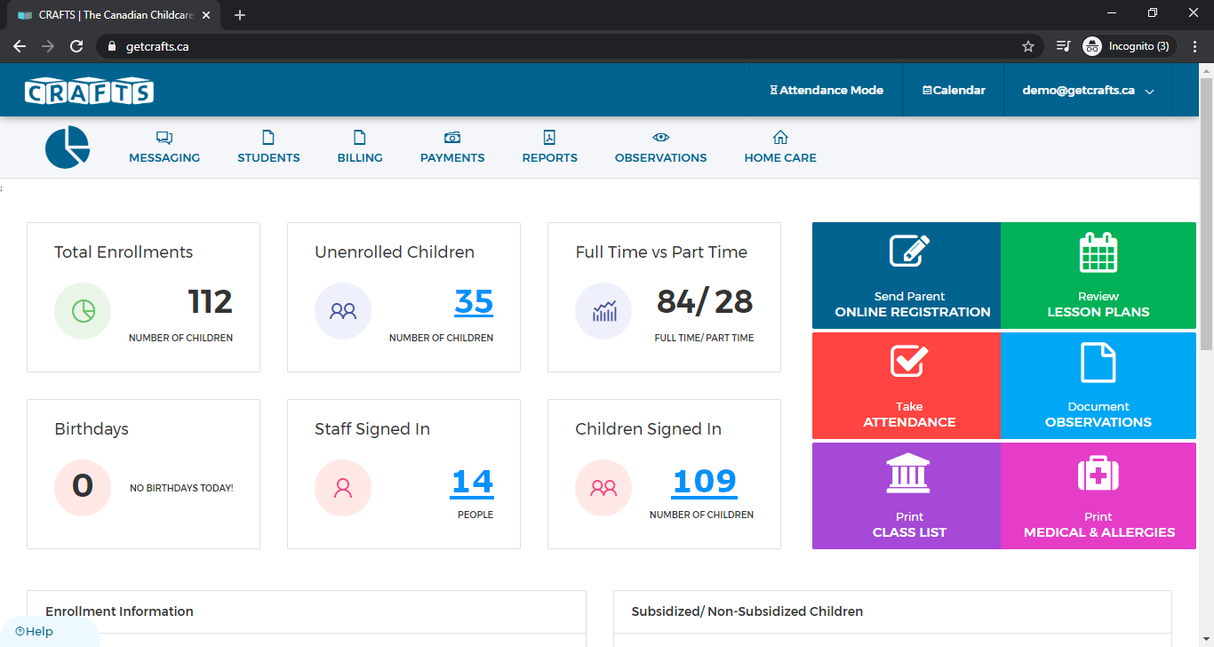
Task: Open the 109 children signed in link
Action: [703, 481]
